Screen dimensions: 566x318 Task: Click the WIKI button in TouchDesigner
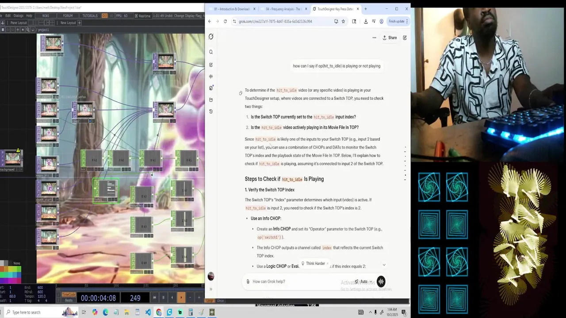pyautogui.click(x=46, y=16)
